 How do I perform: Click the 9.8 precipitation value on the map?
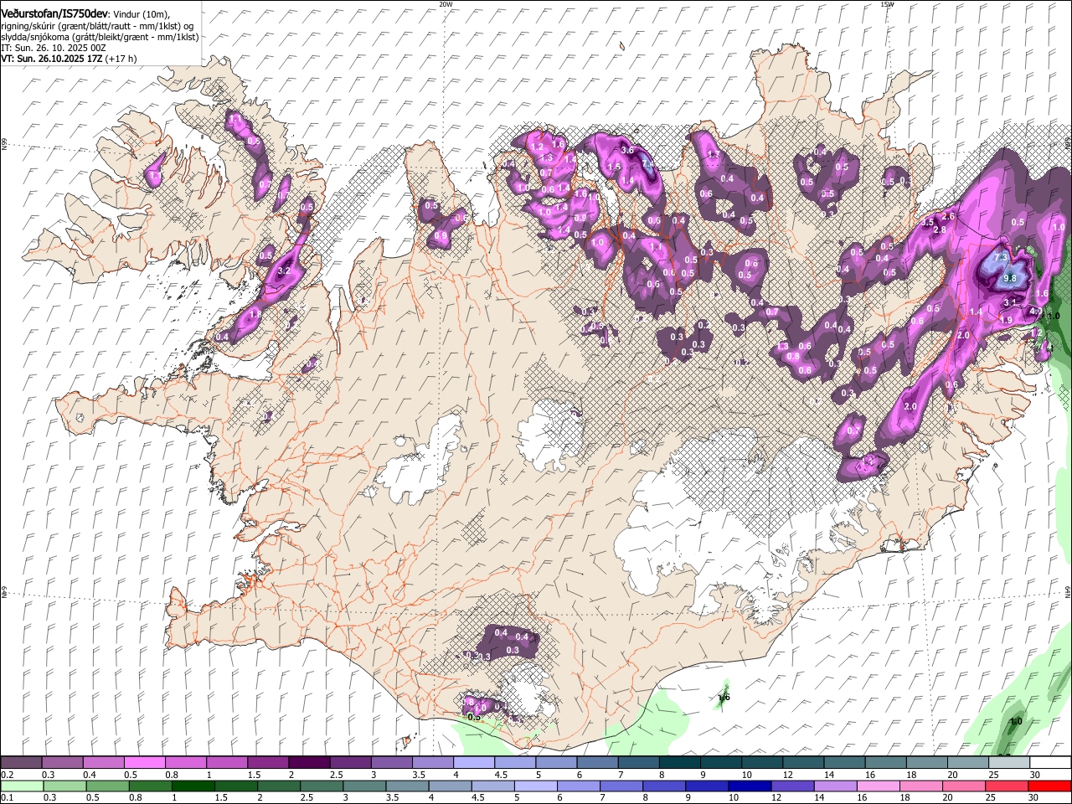coord(1009,279)
